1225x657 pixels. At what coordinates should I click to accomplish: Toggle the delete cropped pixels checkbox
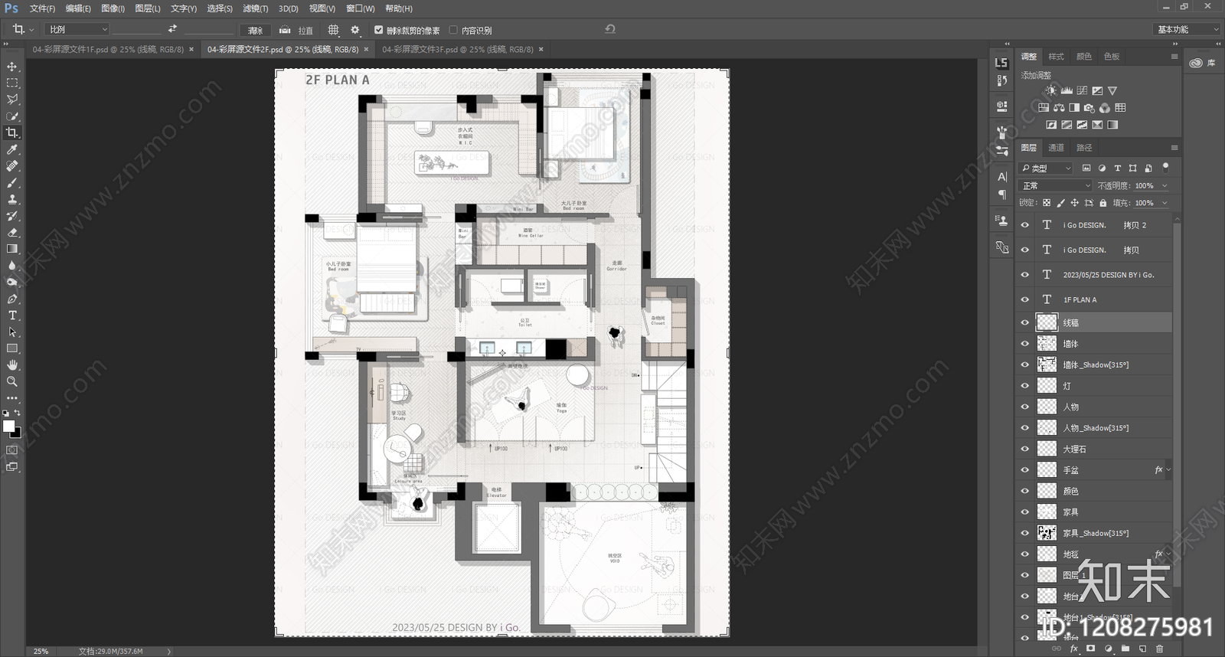click(x=378, y=30)
